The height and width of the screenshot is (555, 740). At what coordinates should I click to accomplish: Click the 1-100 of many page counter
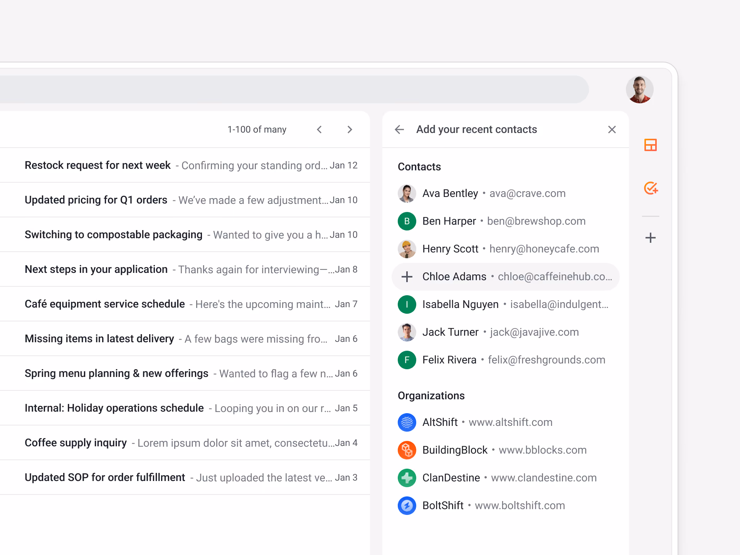pyautogui.click(x=257, y=129)
